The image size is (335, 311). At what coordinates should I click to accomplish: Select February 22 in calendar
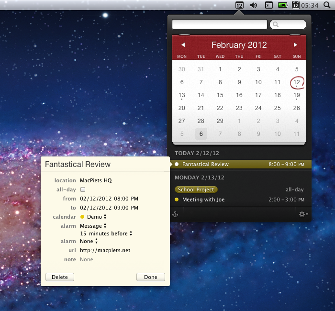[220, 108]
